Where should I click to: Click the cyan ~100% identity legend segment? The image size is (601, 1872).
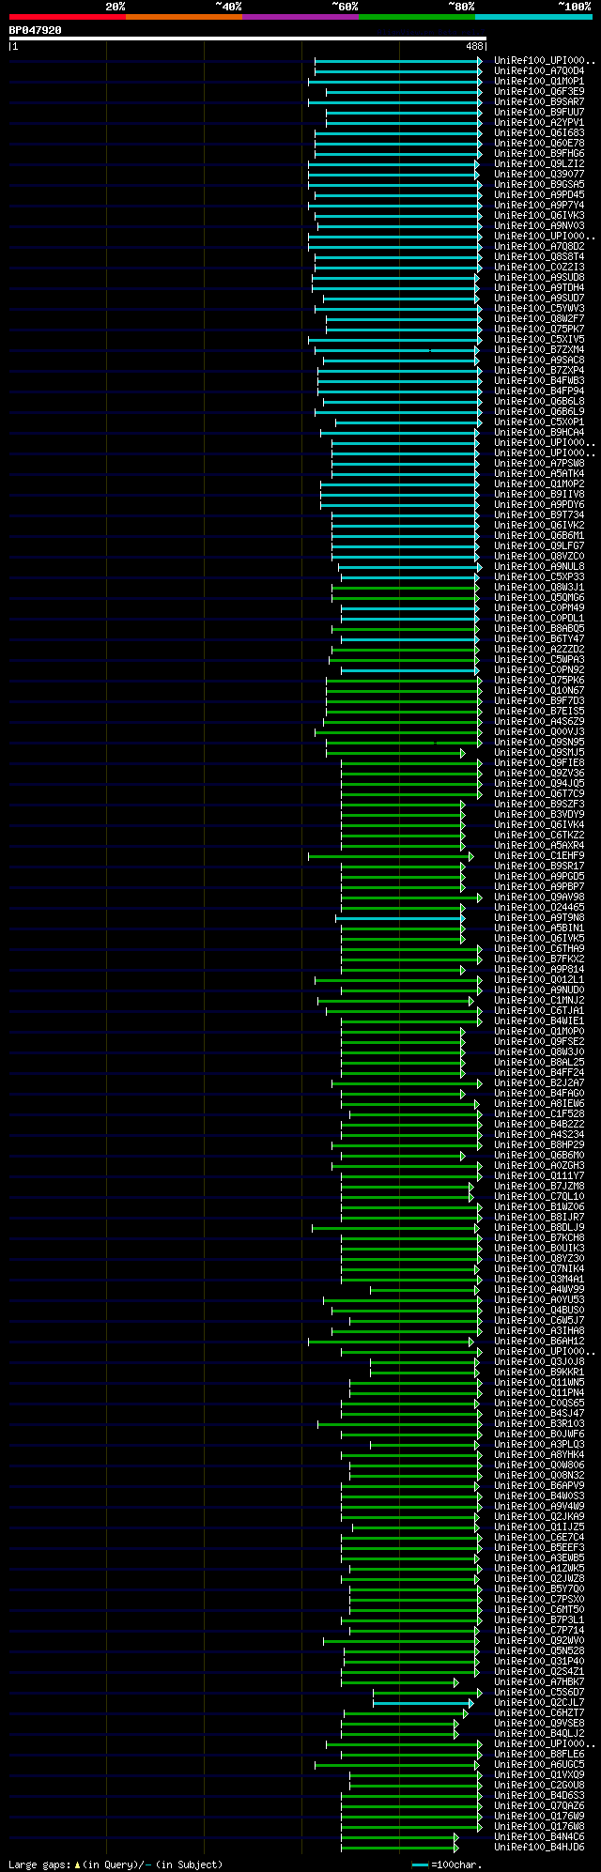pyautogui.click(x=533, y=16)
